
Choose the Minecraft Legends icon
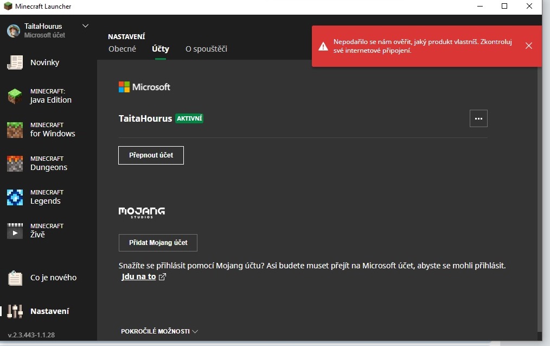(15, 197)
